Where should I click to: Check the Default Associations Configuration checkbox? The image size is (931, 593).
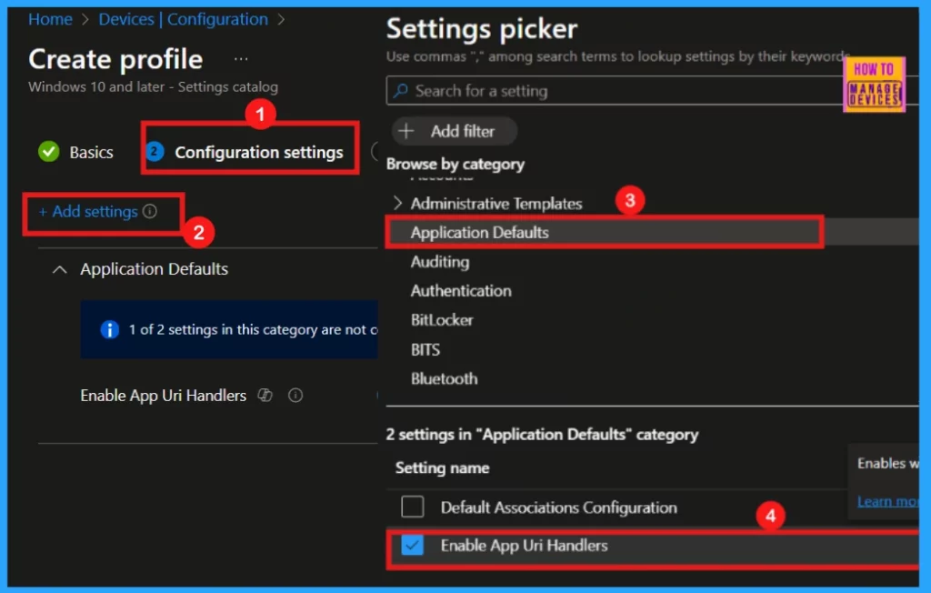pyautogui.click(x=413, y=507)
